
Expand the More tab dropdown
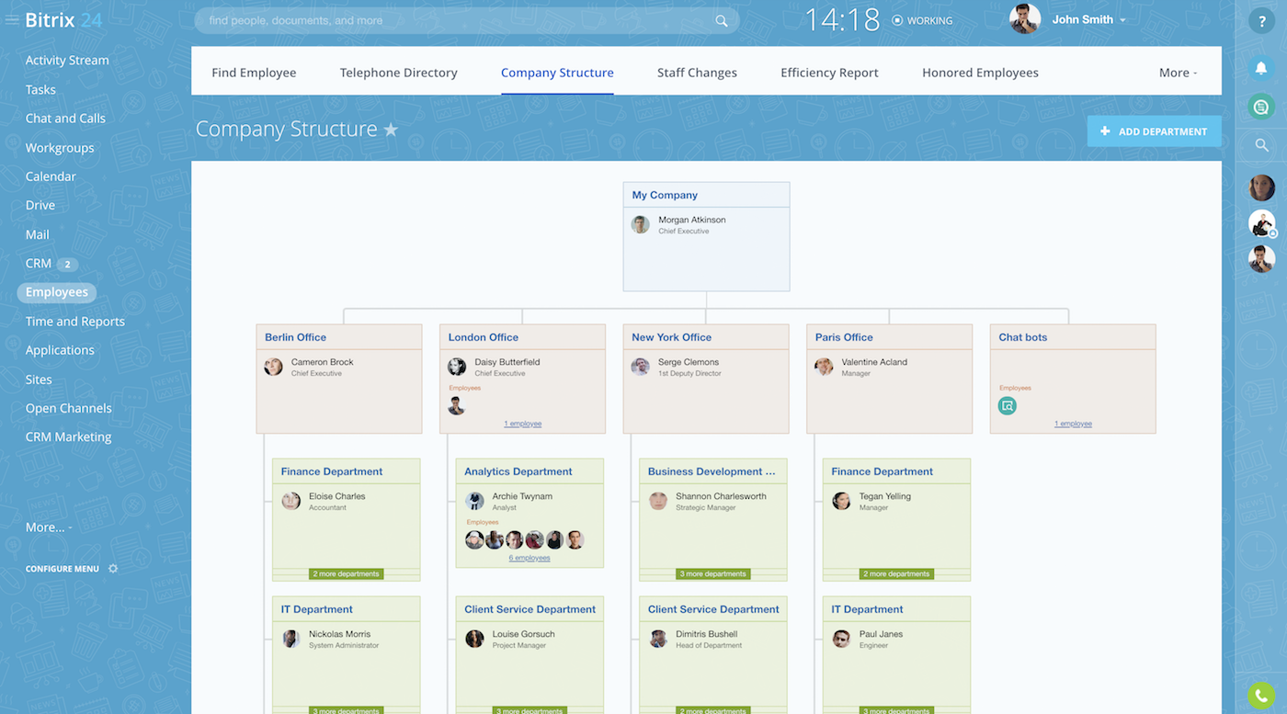(1178, 73)
